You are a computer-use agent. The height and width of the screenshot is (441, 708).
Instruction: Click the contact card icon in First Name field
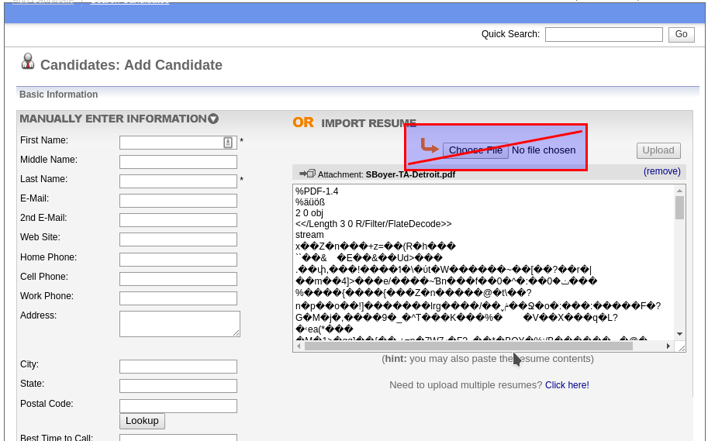click(x=228, y=143)
